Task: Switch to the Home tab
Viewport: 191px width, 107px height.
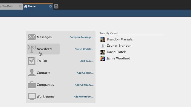Action: (38, 7)
